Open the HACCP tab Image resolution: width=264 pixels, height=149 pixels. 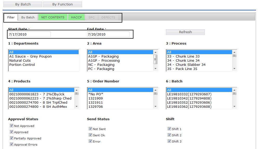click(76, 17)
